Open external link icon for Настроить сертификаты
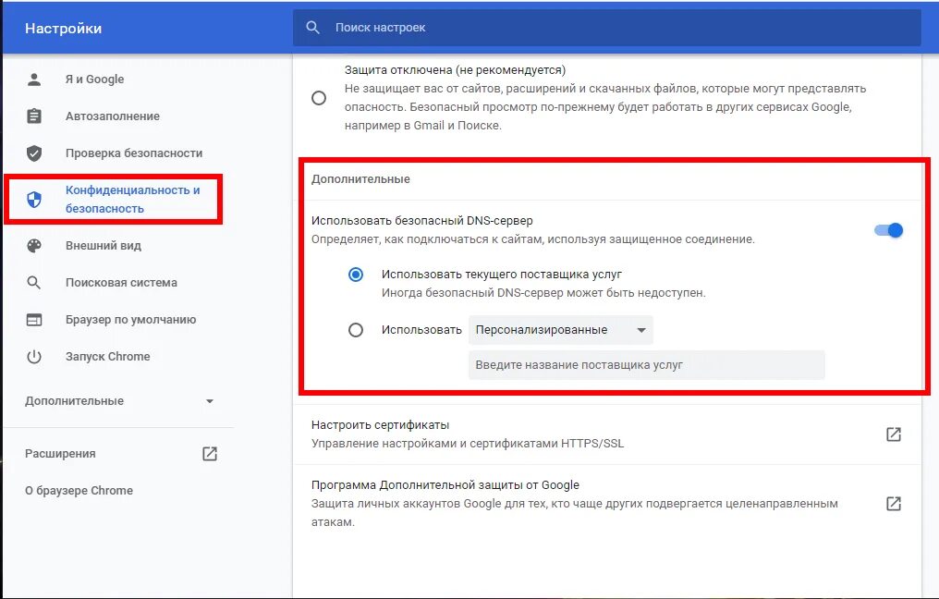This screenshot has height=599, width=939. pos(894,434)
